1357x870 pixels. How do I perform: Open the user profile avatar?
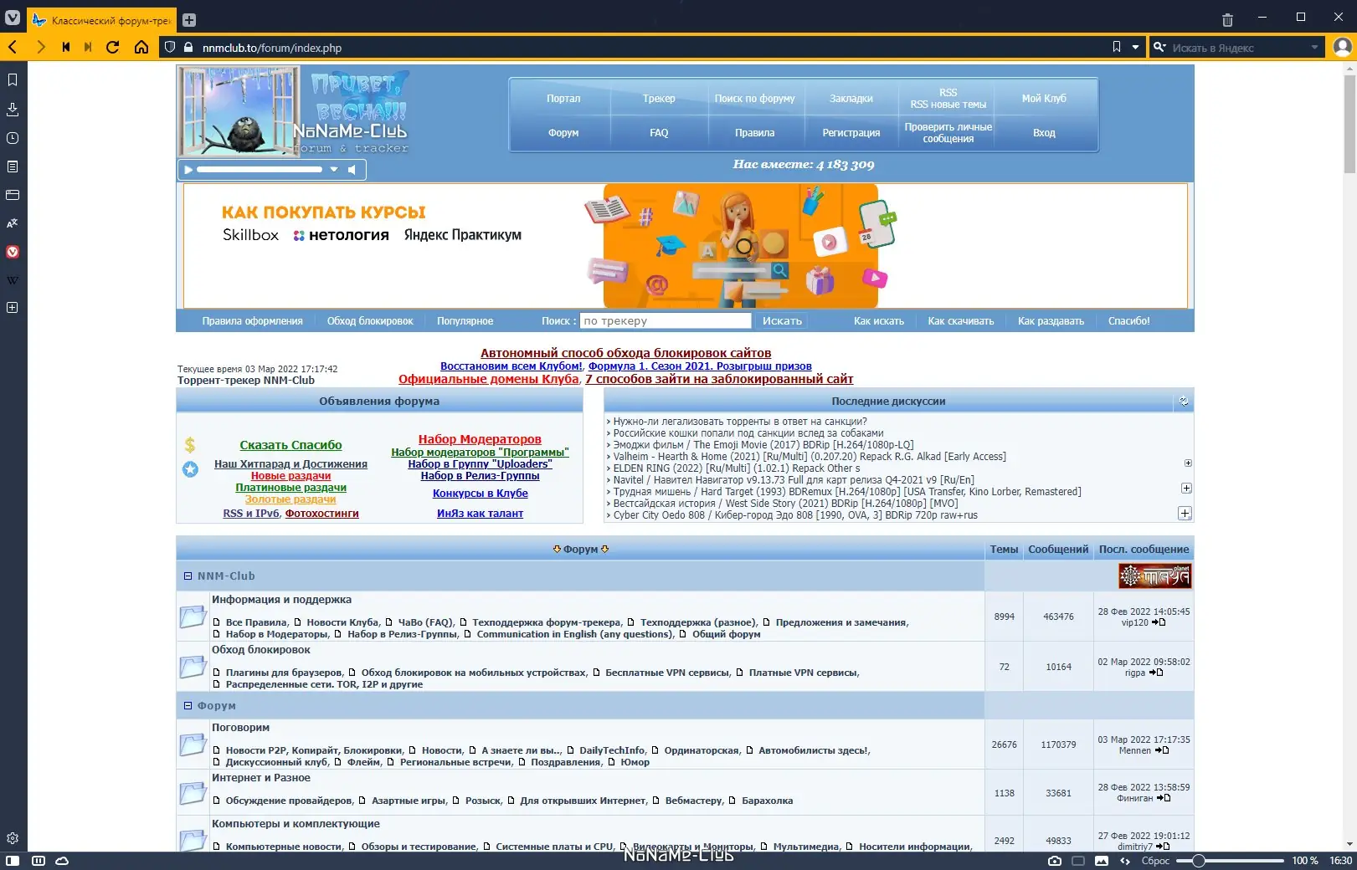coord(1342,48)
